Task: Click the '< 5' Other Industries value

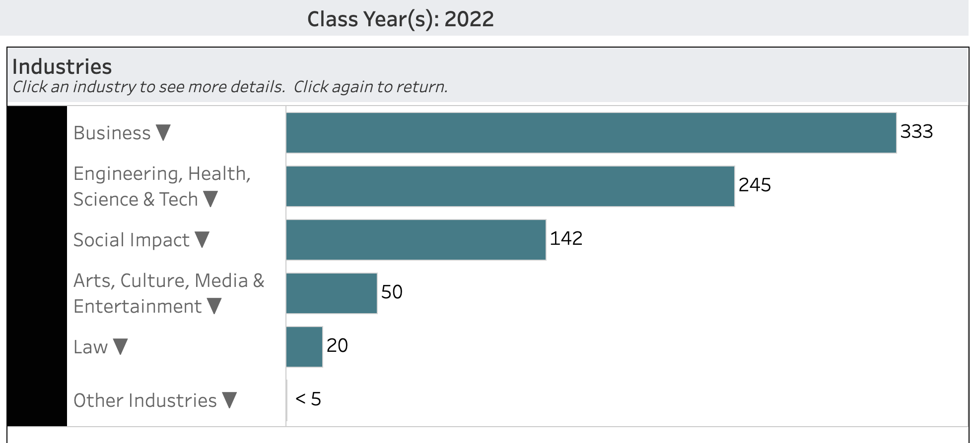Action: pyautogui.click(x=308, y=399)
